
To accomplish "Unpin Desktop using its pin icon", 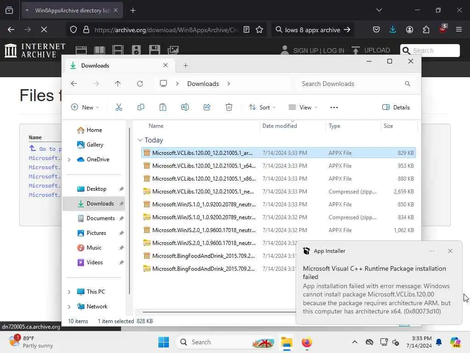I will [x=121, y=189].
